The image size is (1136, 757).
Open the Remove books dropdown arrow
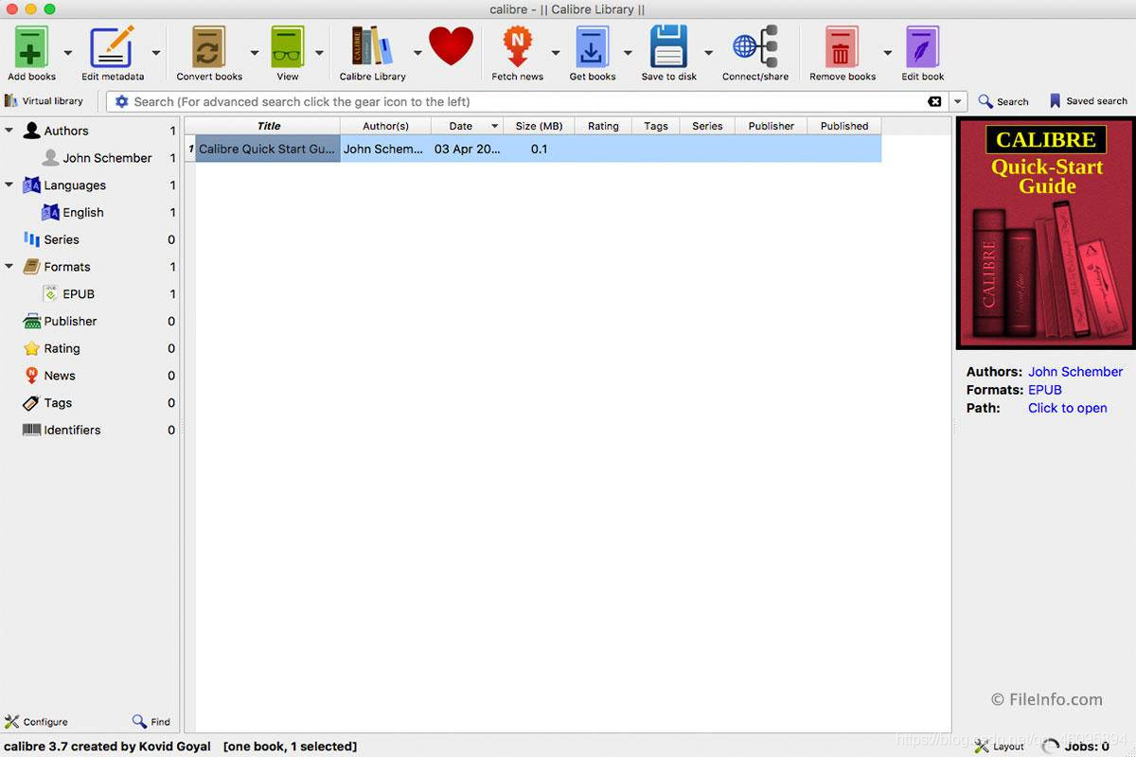click(x=887, y=53)
